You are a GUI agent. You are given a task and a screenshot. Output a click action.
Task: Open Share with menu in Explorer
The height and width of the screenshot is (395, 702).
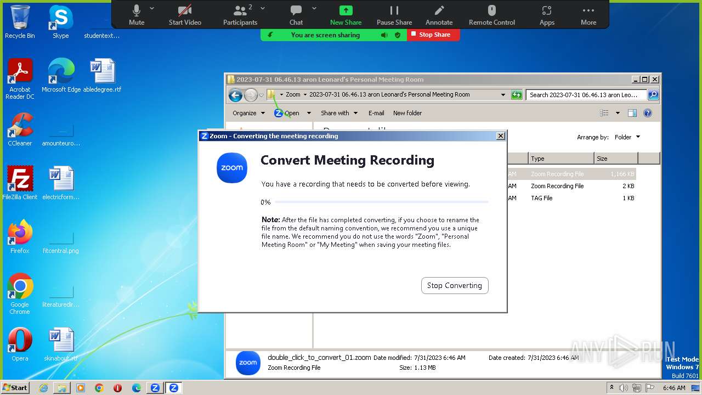(x=339, y=113)
